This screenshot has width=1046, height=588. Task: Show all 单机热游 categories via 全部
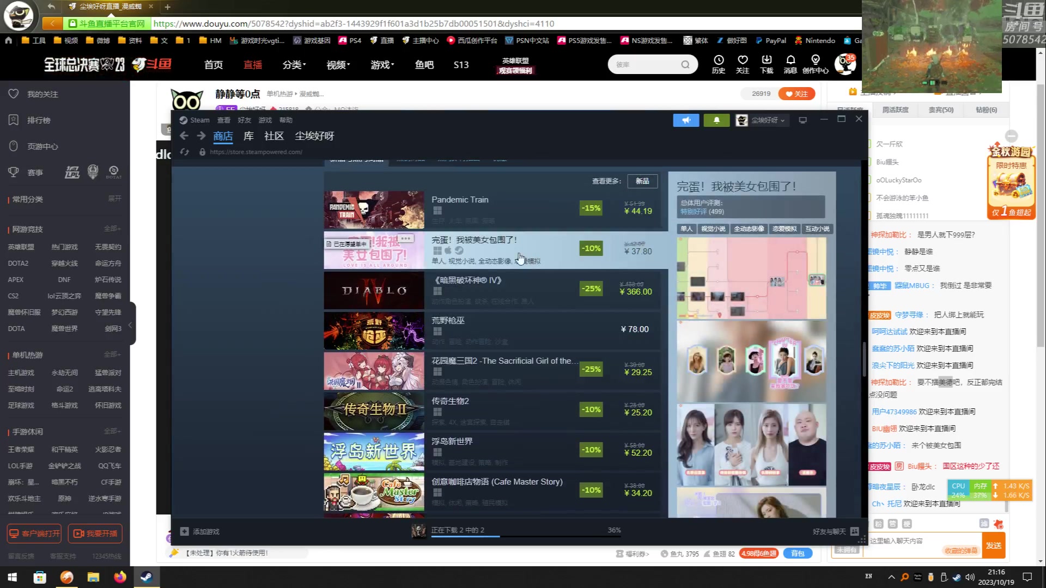[112, 354]
